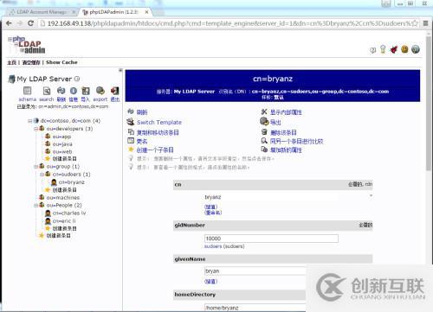Click the browser address bar
Image resolution: width=433 pixels, height=312 pixels.
tap(229, 23)
